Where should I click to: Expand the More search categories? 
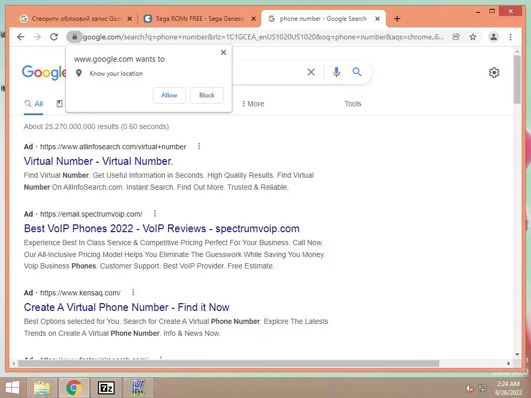253,104
